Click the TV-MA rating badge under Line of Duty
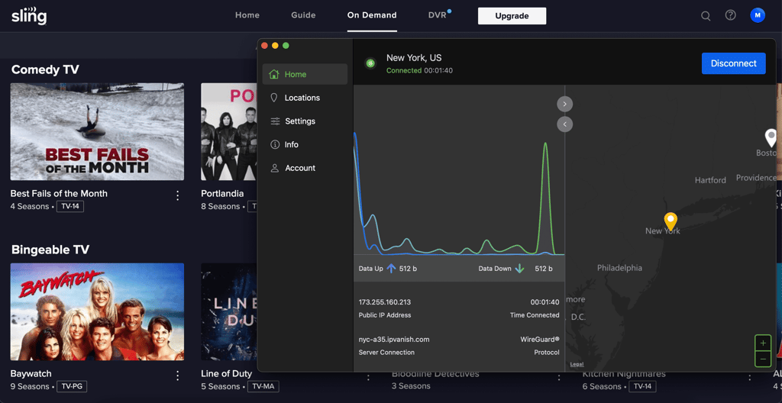 point(263,386)
